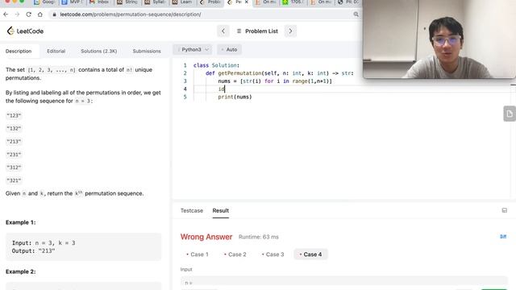
Task: Click the class Solution line
Action: pyautogui.click(x=216, y=65)
